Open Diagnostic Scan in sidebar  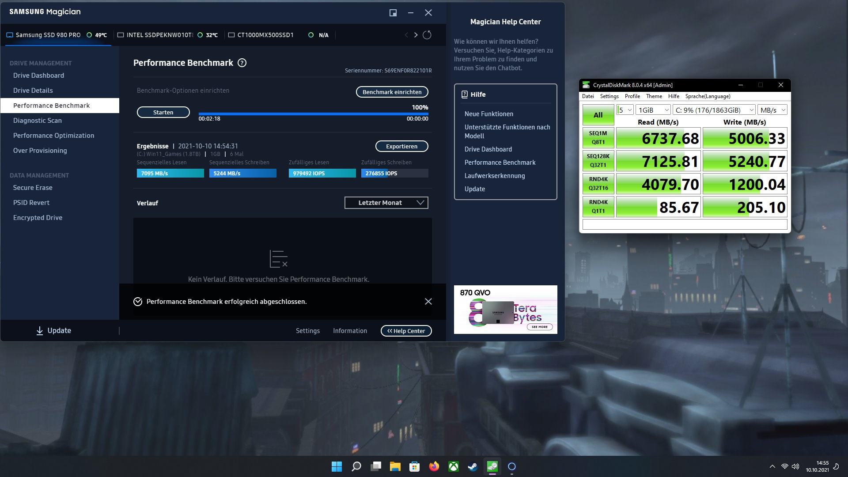38,121
